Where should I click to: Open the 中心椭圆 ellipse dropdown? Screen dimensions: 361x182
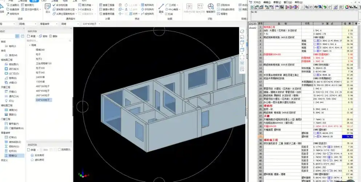(x=180, y=9)
